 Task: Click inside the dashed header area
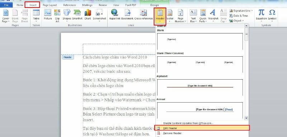point(119,49)
